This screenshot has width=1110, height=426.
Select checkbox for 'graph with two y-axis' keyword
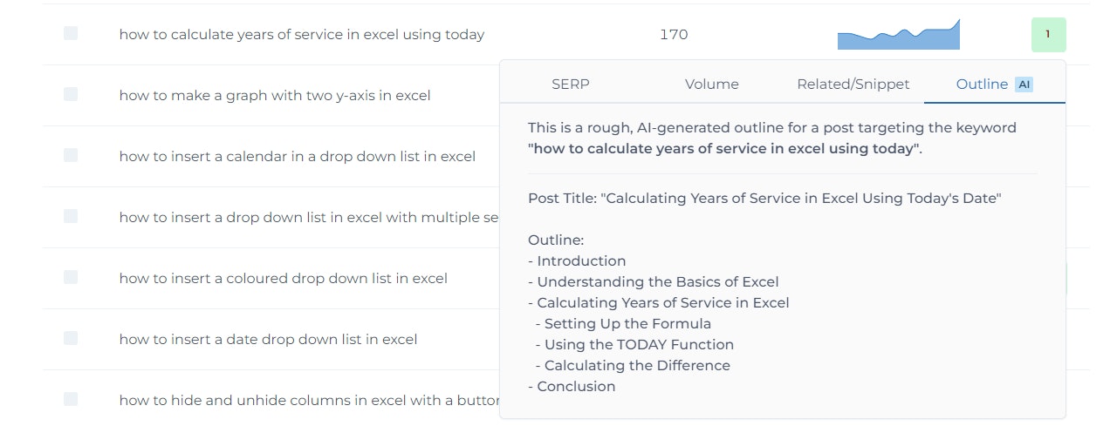click(x=71, y=94)
